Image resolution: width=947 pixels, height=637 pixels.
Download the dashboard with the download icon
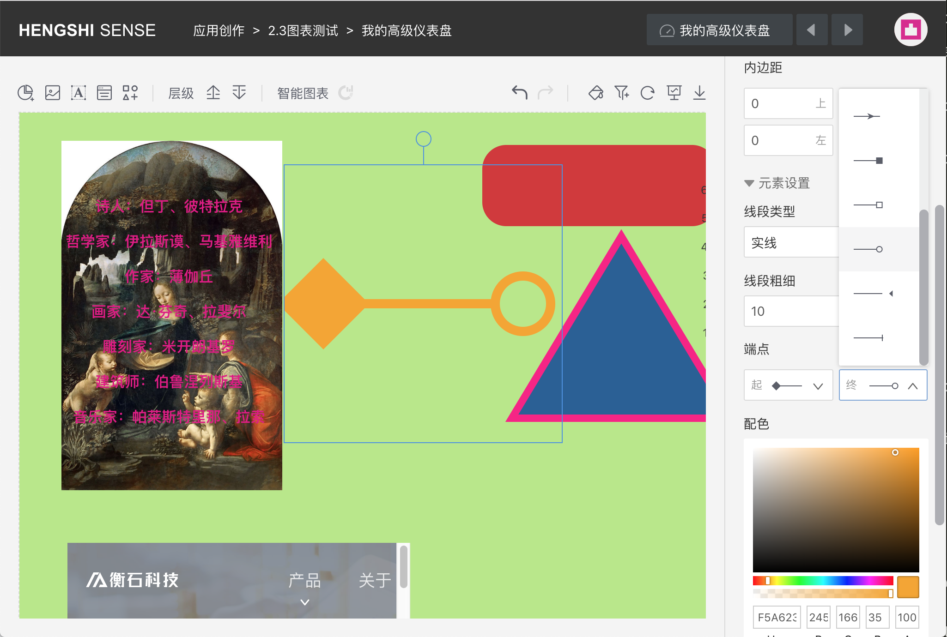pyautogui.click(x=699, y=93)
